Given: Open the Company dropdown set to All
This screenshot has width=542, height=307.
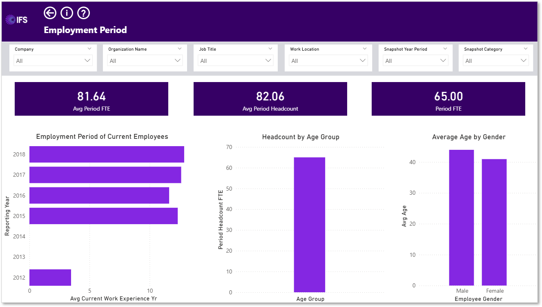Looking at the screenshot, I should (x=53, y=61).
